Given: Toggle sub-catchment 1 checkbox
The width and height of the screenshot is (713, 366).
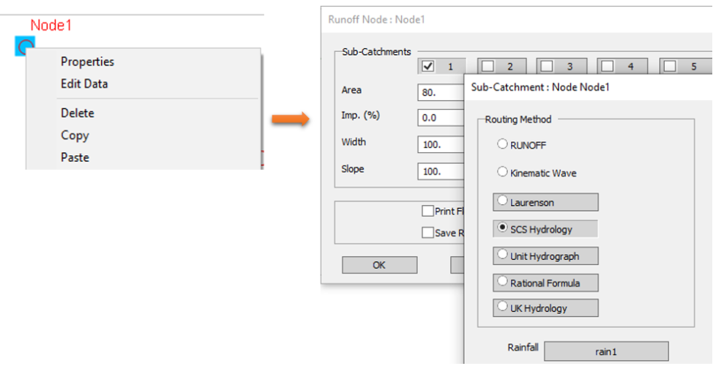Looking at the screenshot, I should click(430, 67).
